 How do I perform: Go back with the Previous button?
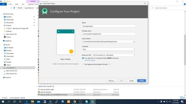point(111,81)
